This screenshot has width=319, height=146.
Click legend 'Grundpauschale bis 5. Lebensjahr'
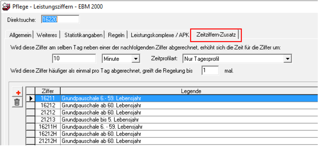click(x=100, y=120)
